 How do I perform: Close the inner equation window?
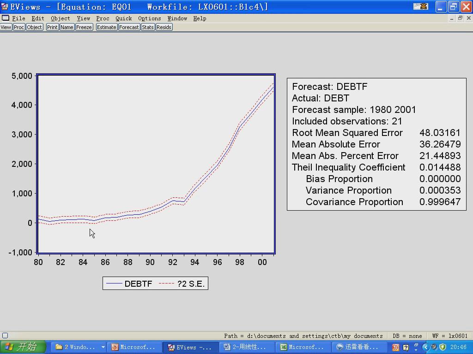click(x=469, y=18)
